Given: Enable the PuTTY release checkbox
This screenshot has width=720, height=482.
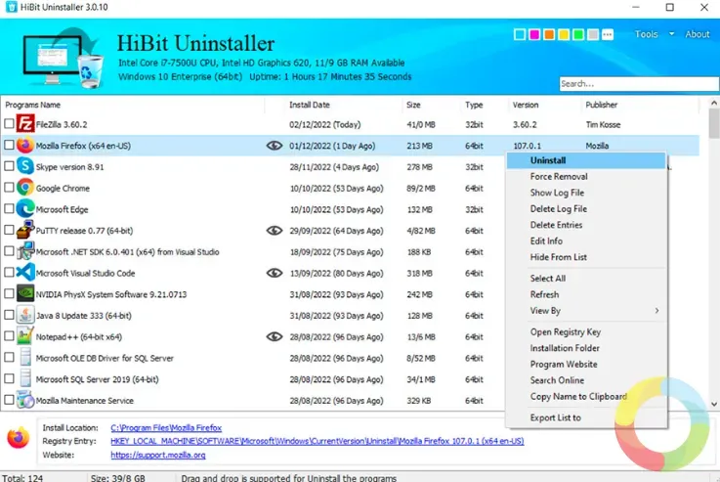Looking at the screenshot, I should click(x=9, y=230).
